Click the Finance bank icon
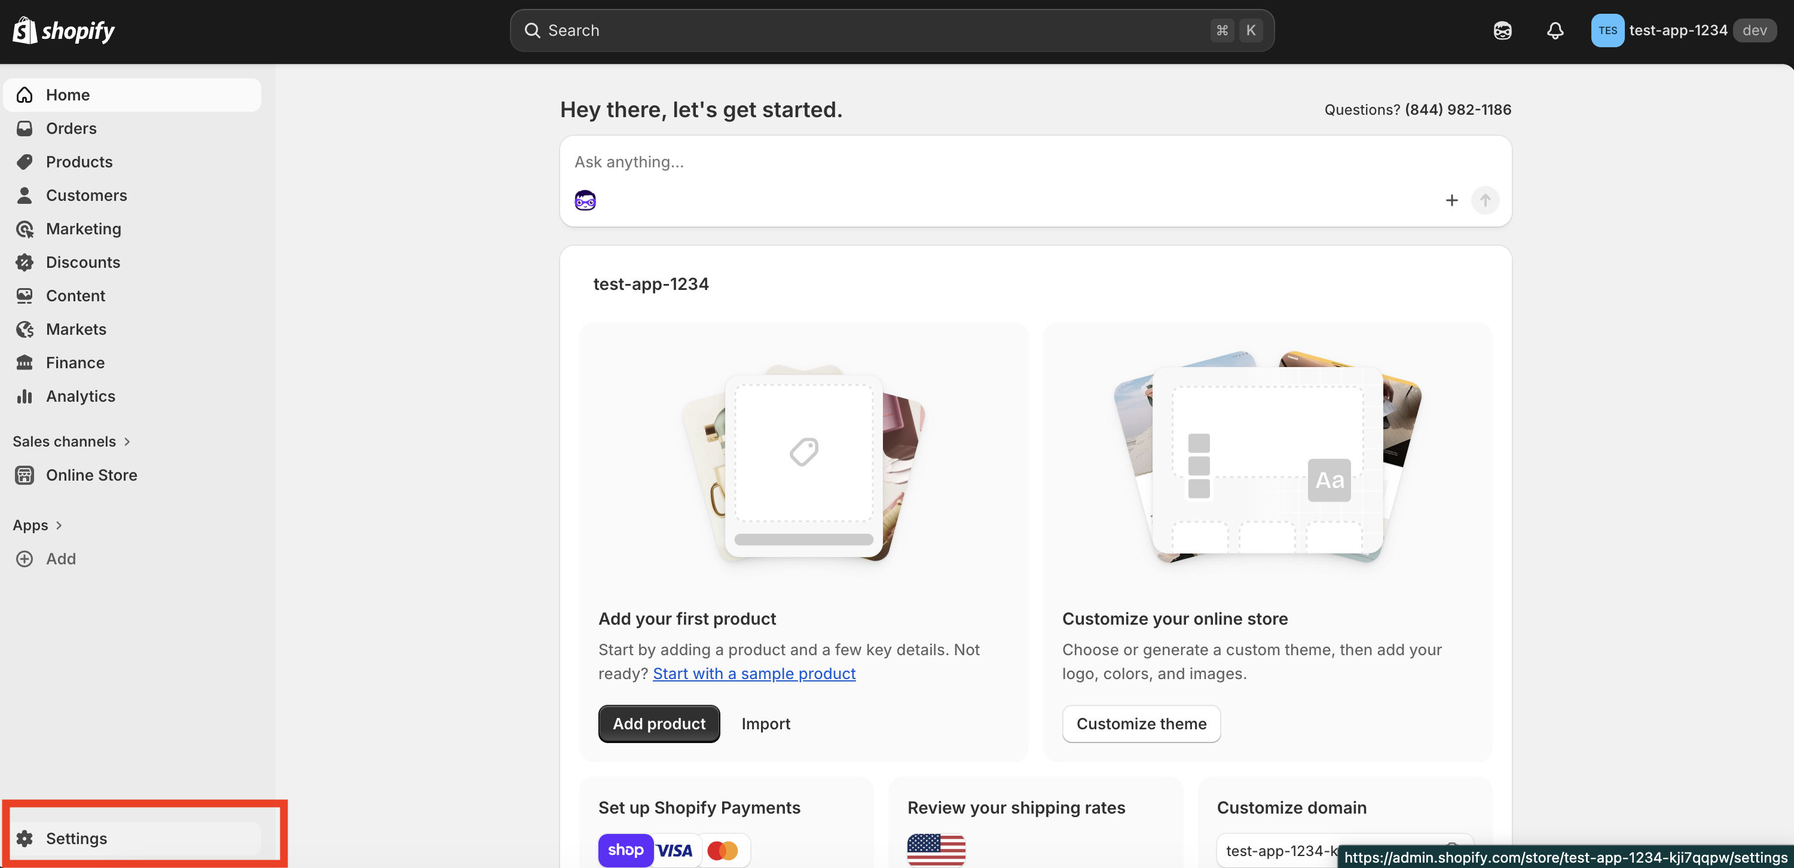Screen dimensions: 1794x868 (25, 362)
